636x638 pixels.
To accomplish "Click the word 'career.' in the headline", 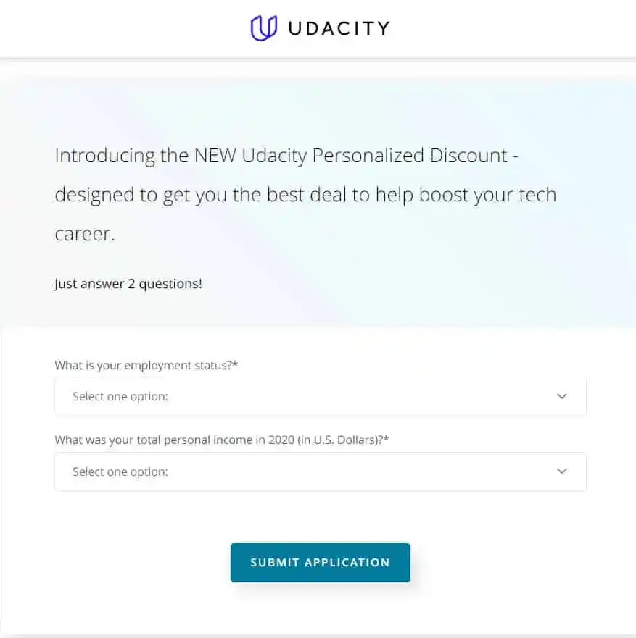I will pyautogui.click(x=84, y=235).
